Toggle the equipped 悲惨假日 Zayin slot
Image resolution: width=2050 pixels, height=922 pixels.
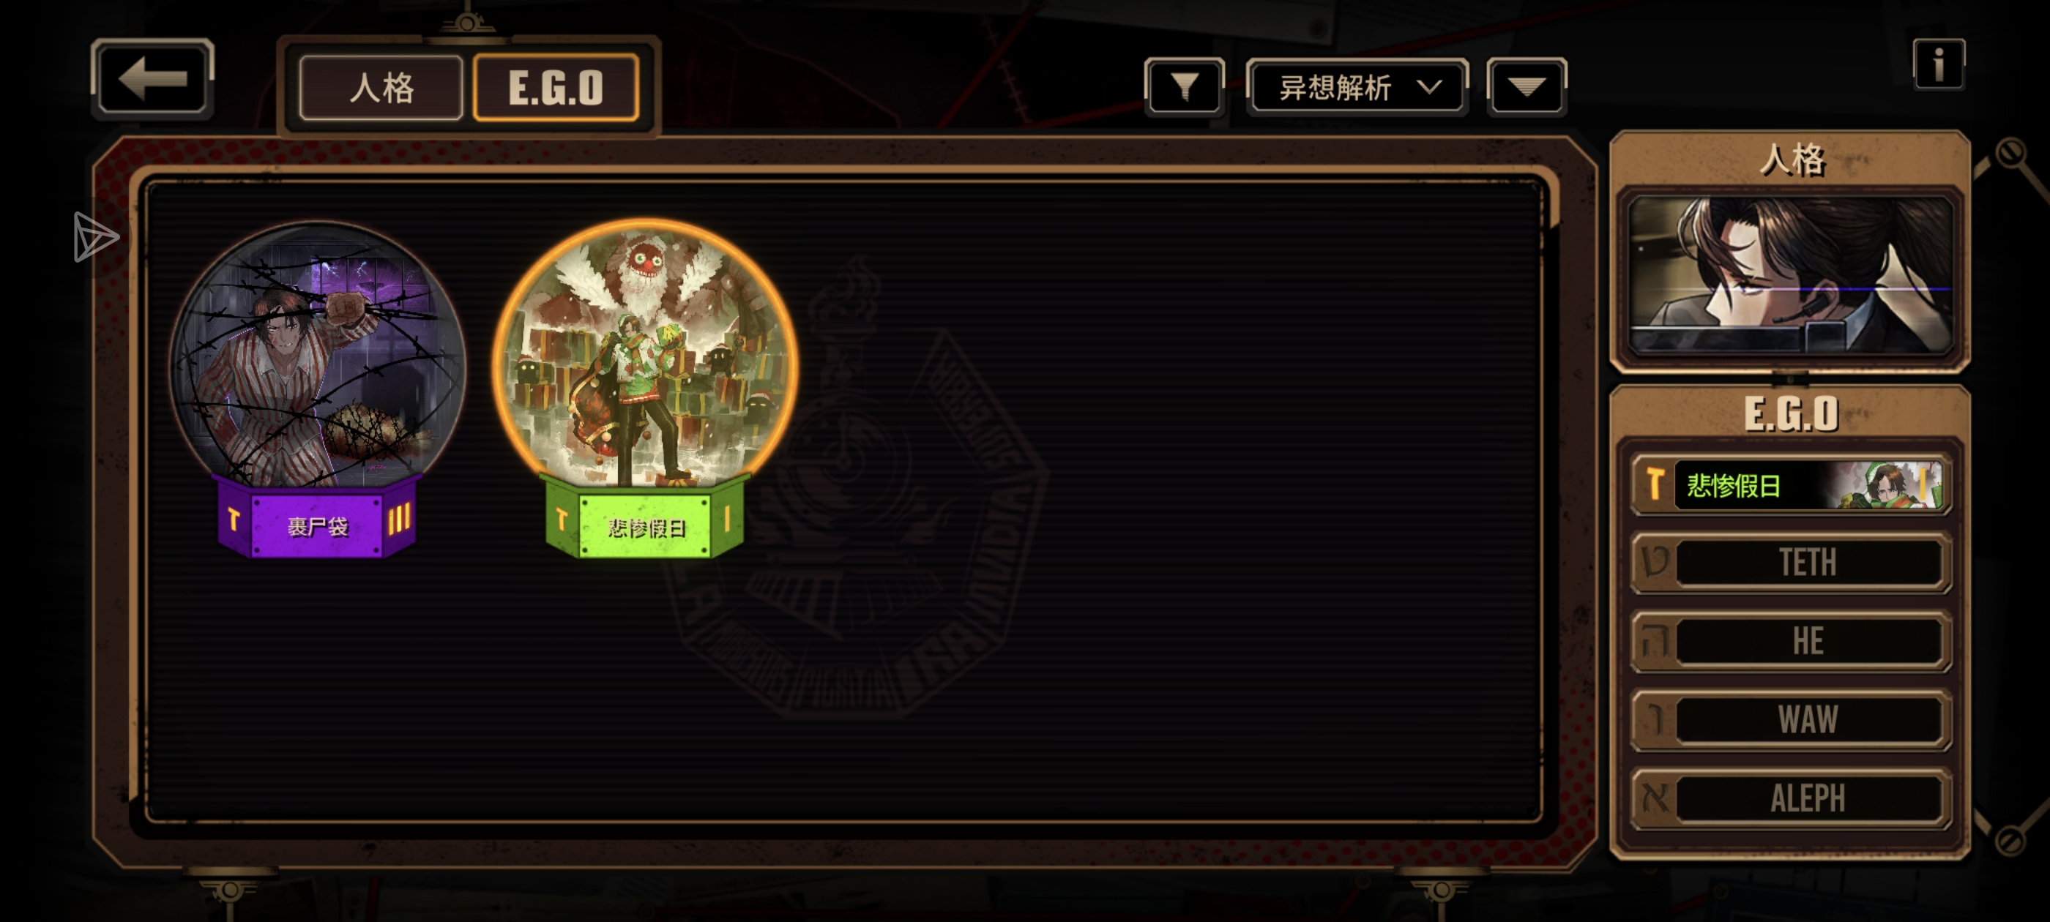[x=1791, y=484]
